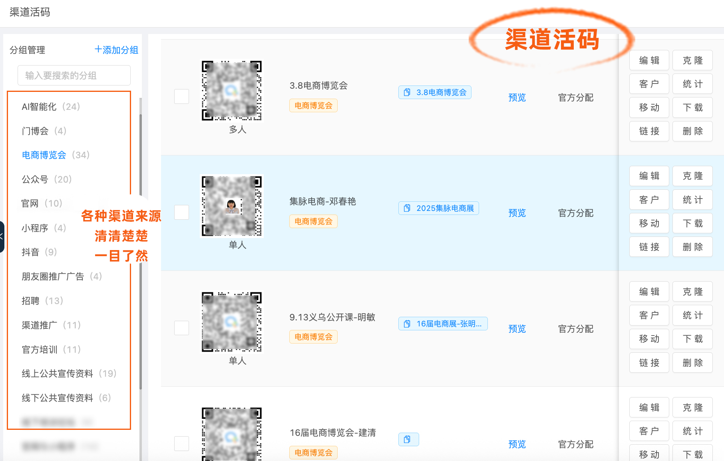
Task: Click copy icon in 3.8电商博览会 tag
Action: click(407, 92)
